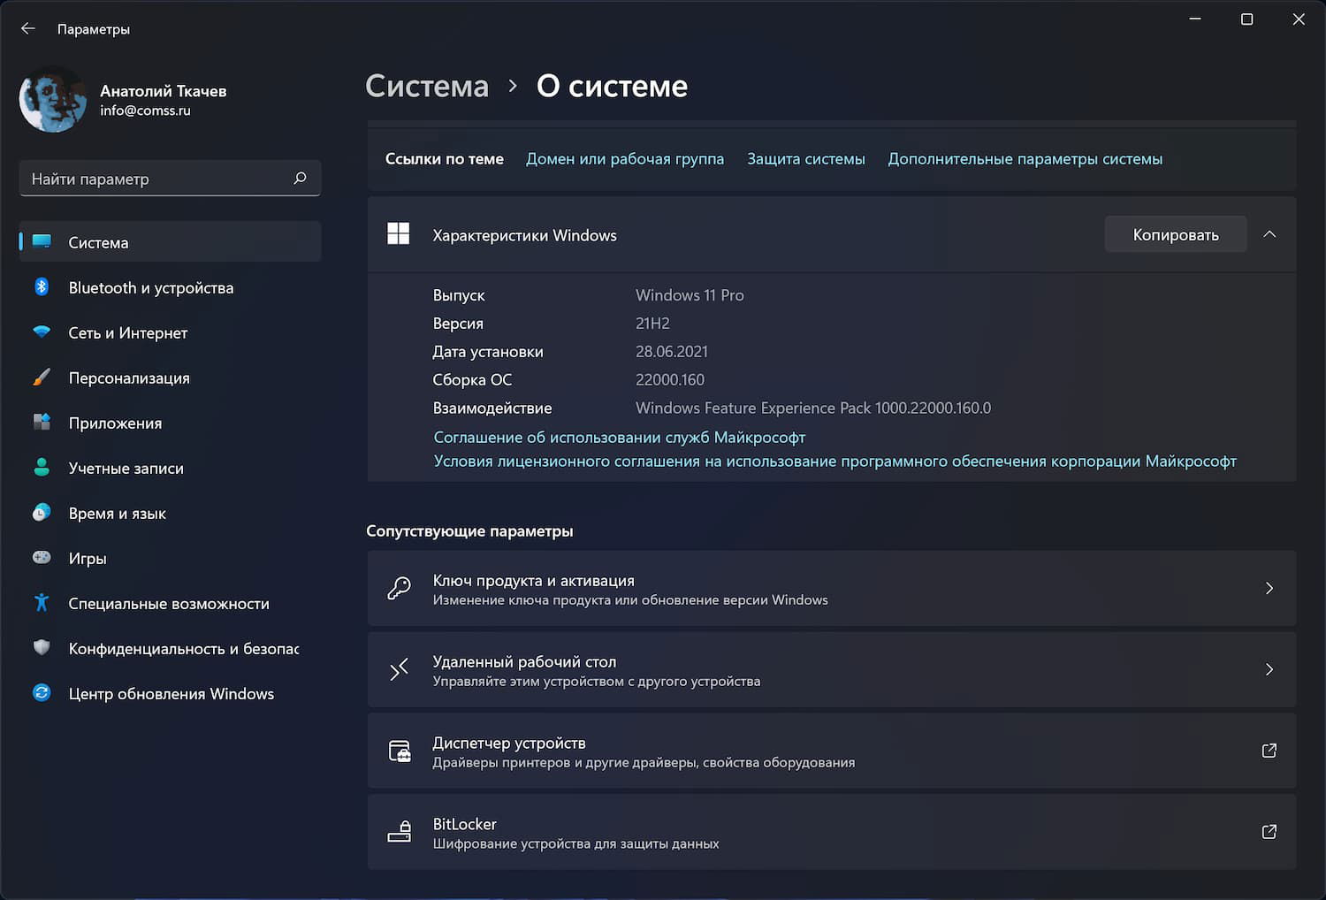Select Специальные возможности in sidebar
The image size is (1326, 900).
tap(169, 603)
